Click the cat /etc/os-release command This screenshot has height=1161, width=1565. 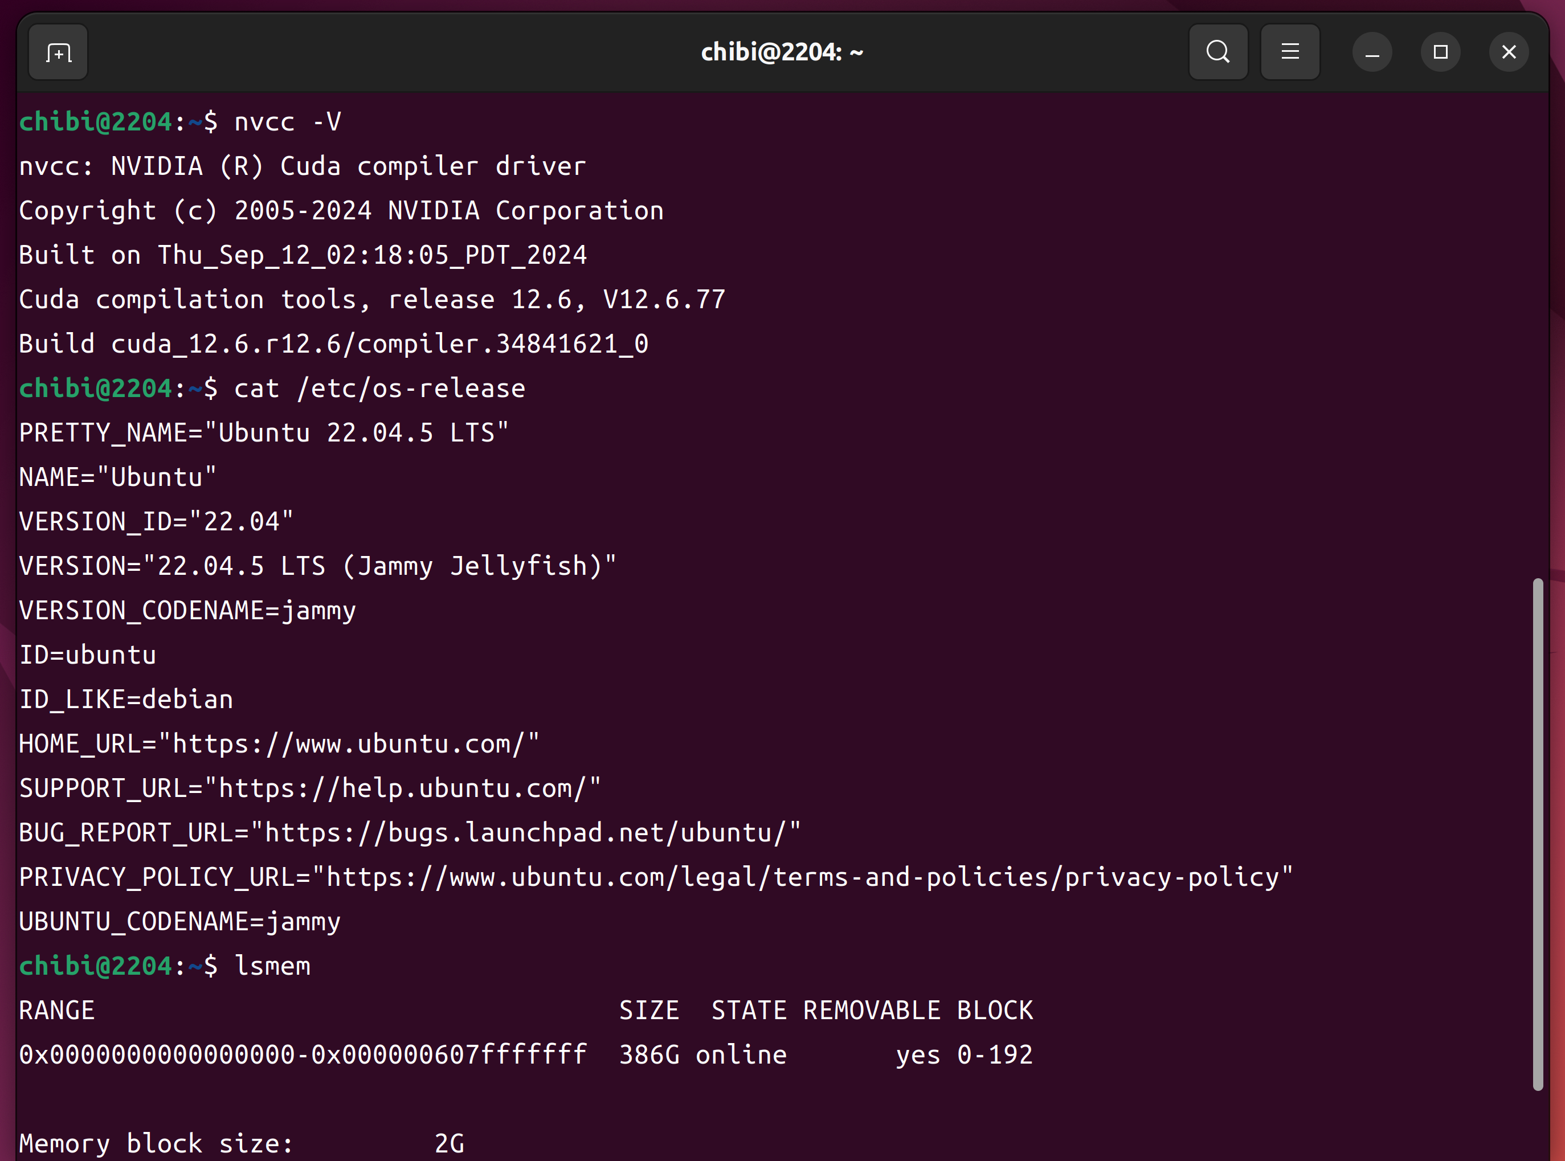click(x=379, y=389)
